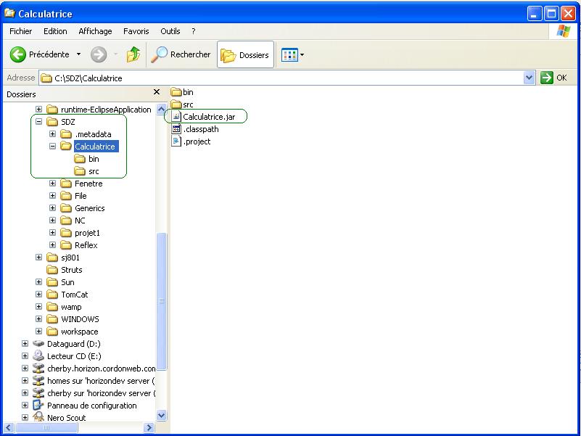Close the Dossiers pane

(157, 92)
